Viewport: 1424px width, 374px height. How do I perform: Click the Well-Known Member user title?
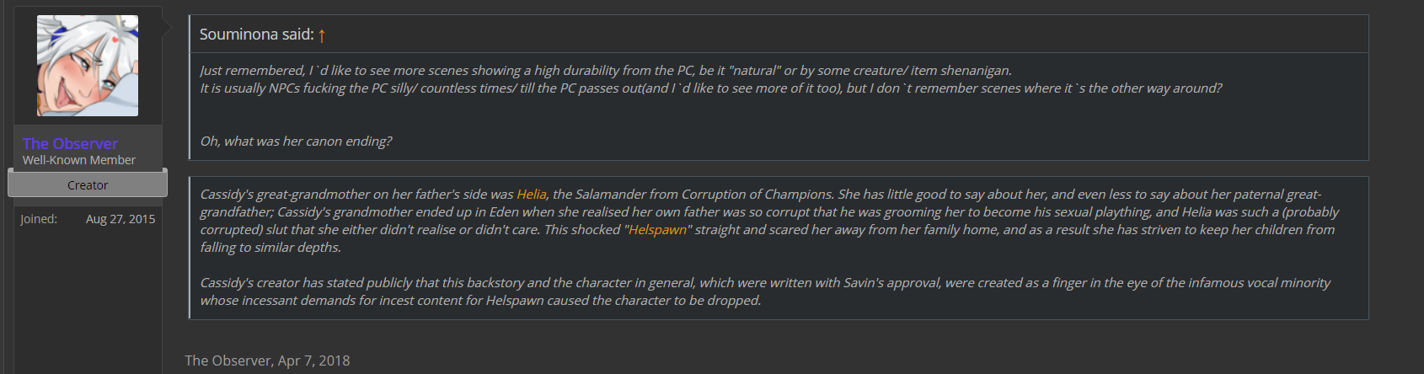(79, 160)
